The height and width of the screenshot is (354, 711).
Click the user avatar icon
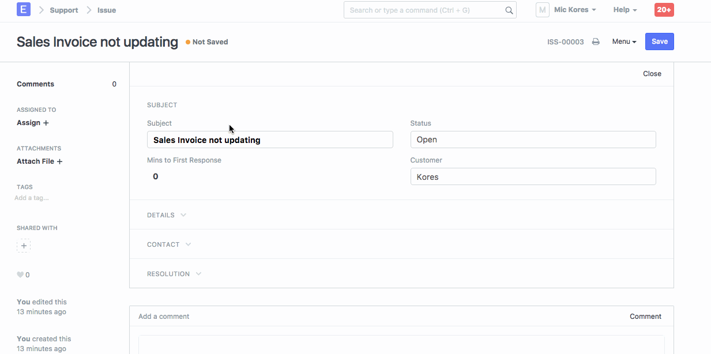[542, 10]
